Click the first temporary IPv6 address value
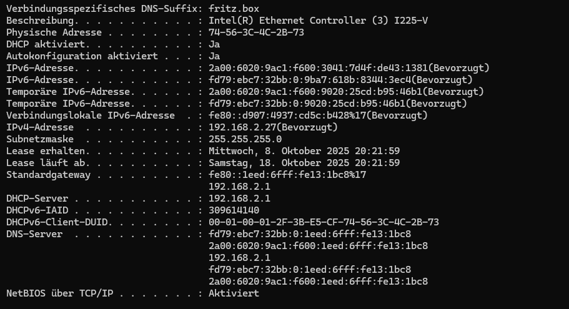This screenshot has height=309, width=569. coord(346,92)
